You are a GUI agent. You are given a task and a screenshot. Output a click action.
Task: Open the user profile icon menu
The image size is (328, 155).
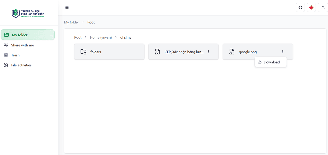[x=323, y=8]
